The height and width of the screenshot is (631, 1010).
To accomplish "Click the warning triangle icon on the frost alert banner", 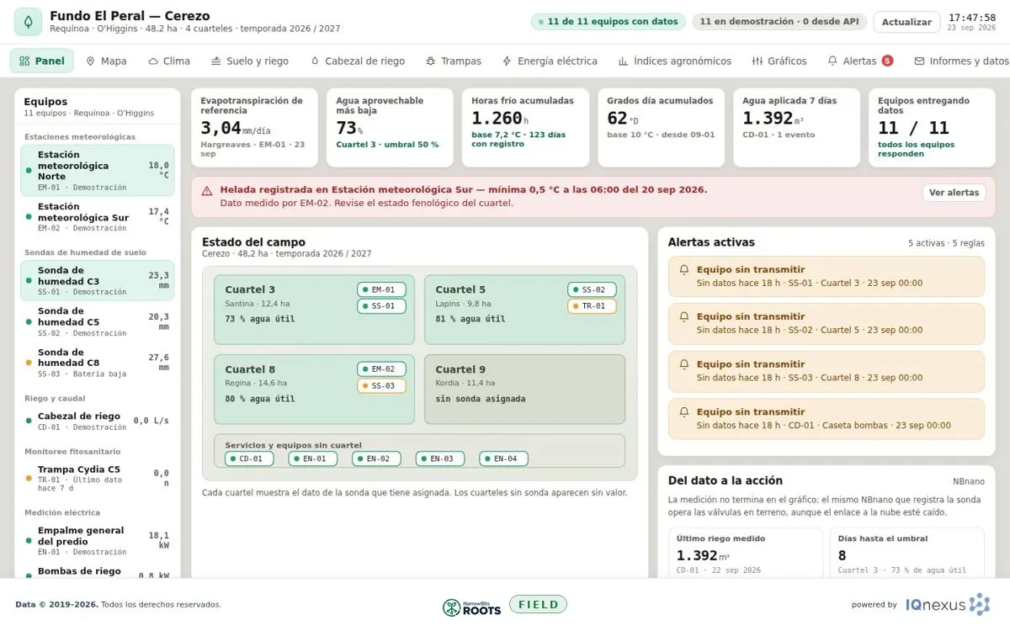I will coord(207,190).
